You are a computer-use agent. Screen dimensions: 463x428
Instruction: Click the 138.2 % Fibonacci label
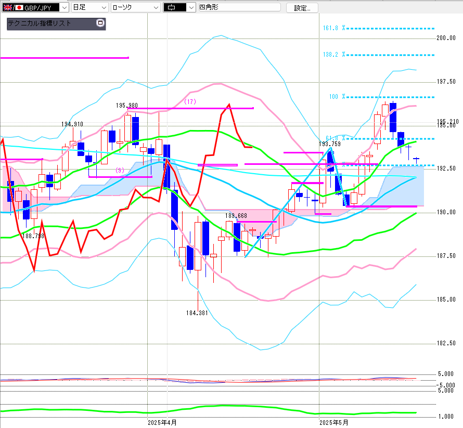334,55
